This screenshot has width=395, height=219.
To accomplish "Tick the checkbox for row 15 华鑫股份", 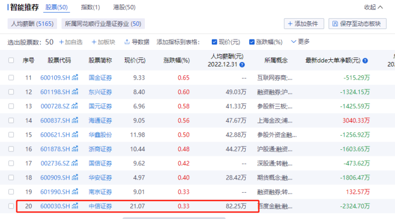I will point(11,134).
